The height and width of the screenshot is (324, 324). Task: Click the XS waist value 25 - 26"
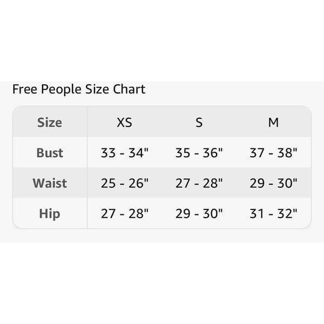pyautogui.click(x=125, y=183)
